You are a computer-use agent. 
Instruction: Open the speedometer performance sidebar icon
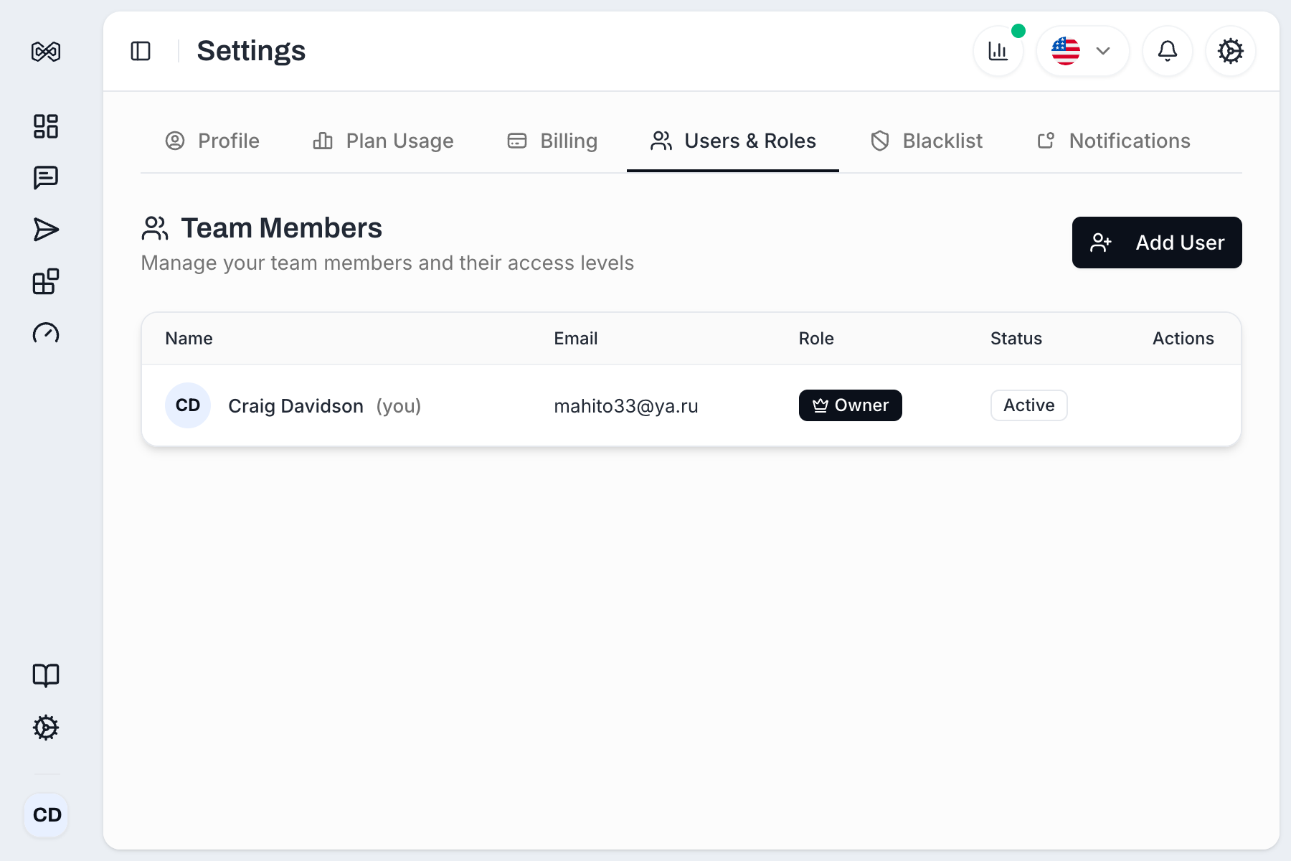point(46,334)
